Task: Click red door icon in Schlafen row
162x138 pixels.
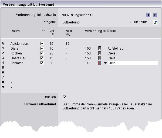Action: (100, 63)
